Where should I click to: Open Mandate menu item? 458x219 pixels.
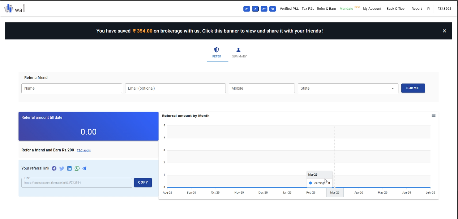346,9
